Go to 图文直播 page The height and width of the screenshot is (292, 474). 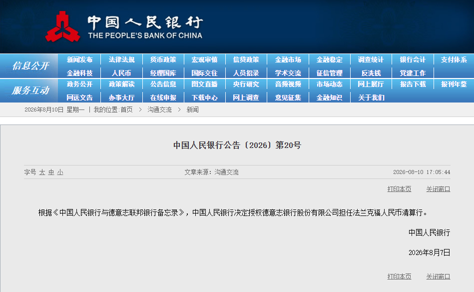tap(204, 84)
